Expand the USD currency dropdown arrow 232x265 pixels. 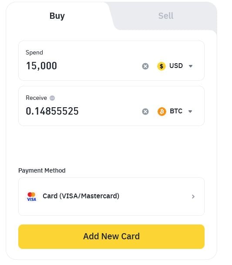[x=191, y=66]
